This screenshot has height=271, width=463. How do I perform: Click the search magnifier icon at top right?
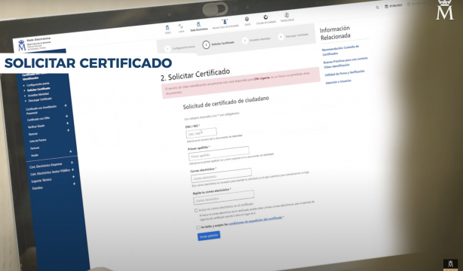click(377, 8)
